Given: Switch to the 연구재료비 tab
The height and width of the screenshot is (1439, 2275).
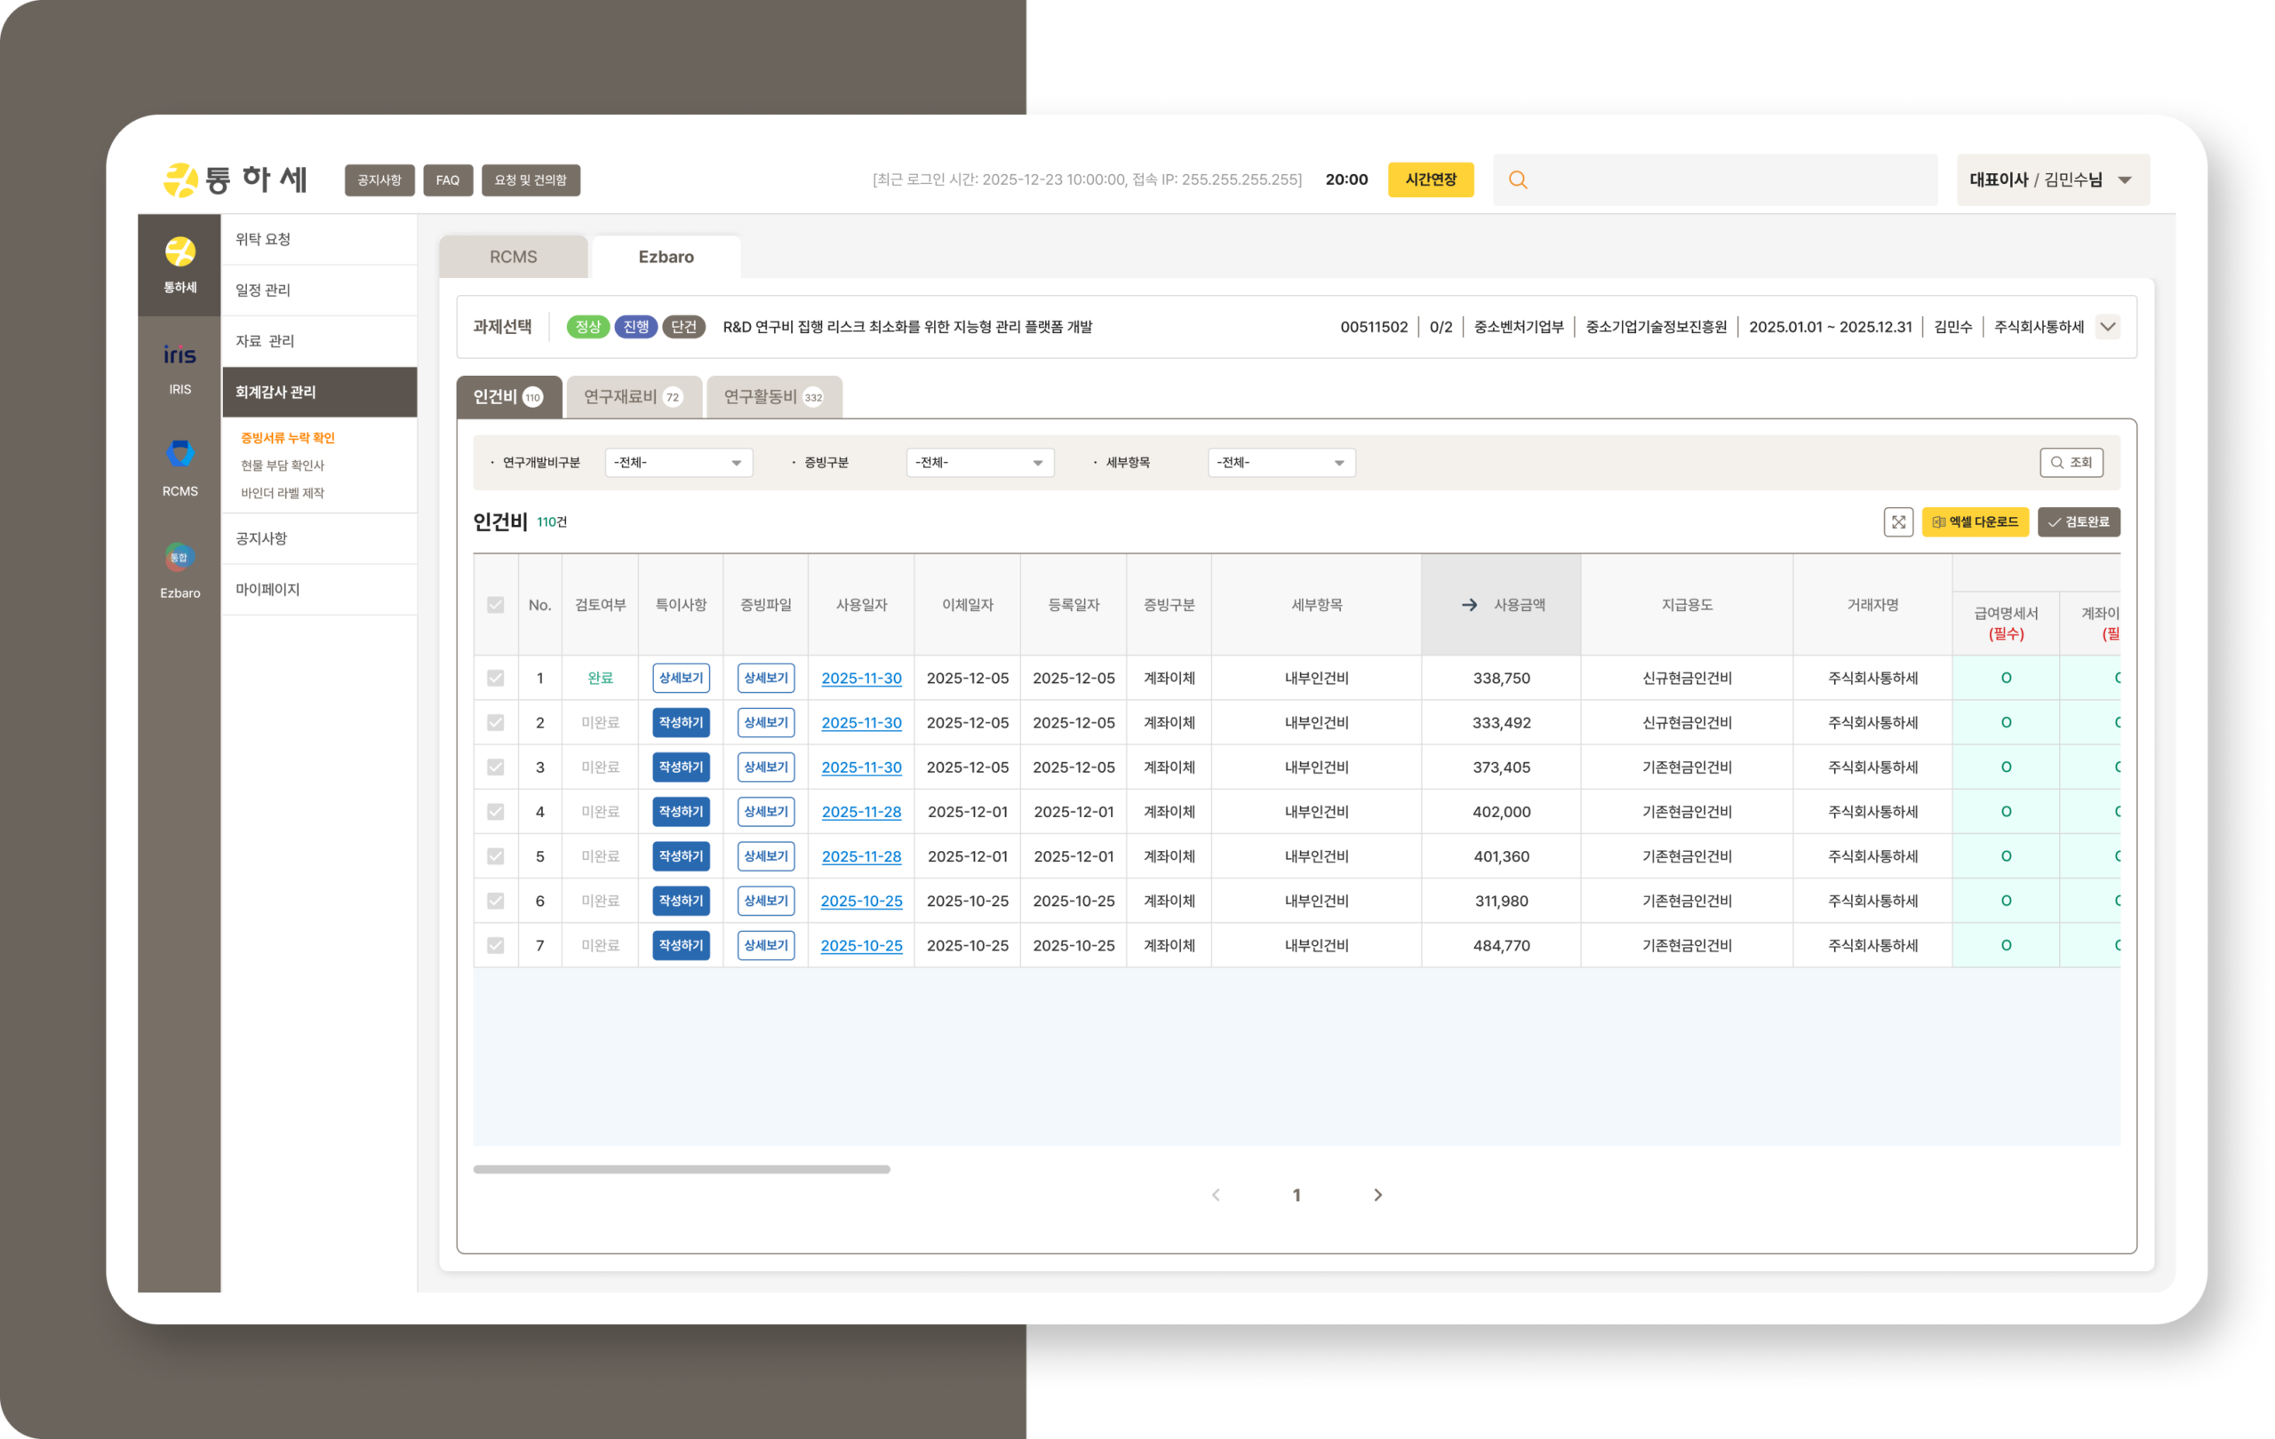Looking at the screenshot, I should coord(632,396).
